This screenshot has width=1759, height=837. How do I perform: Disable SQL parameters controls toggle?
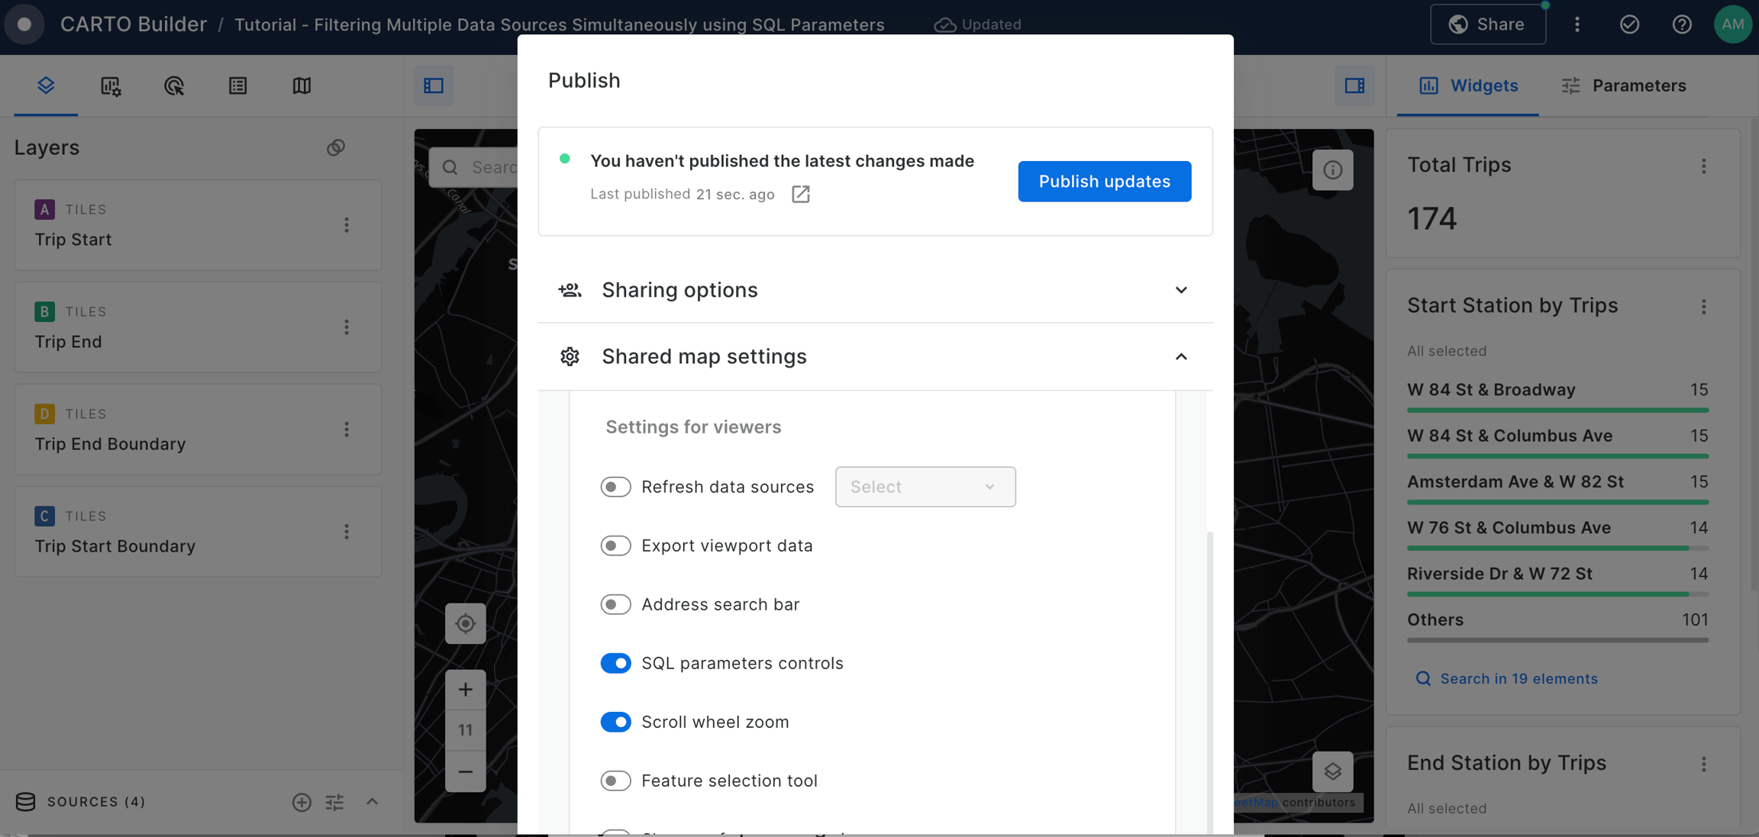click(x=615, y=663)
